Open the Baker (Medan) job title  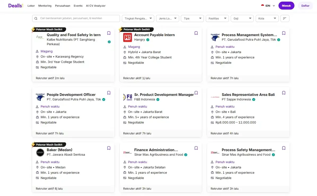coord(59,150)
